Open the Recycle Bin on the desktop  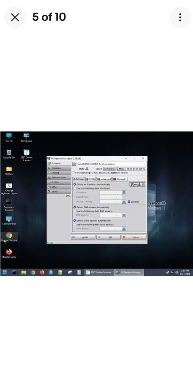coord(9,154)
